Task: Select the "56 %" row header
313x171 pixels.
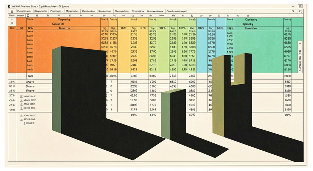Action: click(12, 91)
